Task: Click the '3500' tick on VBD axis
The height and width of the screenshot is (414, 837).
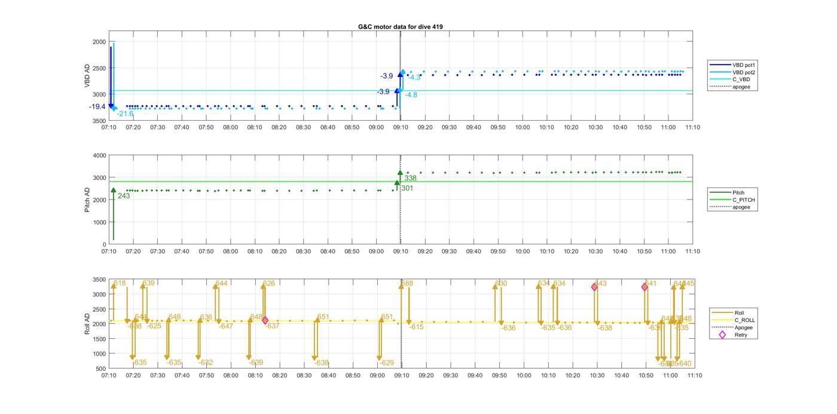Action: tap(99, 121)
